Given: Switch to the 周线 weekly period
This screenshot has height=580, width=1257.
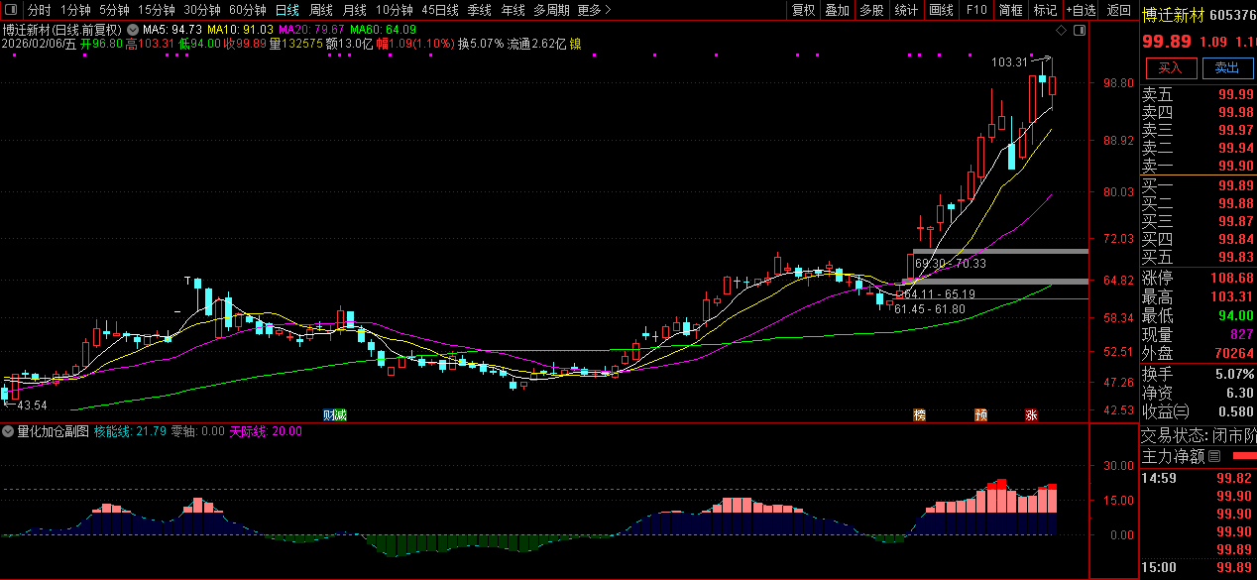Looking at the screenshot, I should (x=321, y=10).
